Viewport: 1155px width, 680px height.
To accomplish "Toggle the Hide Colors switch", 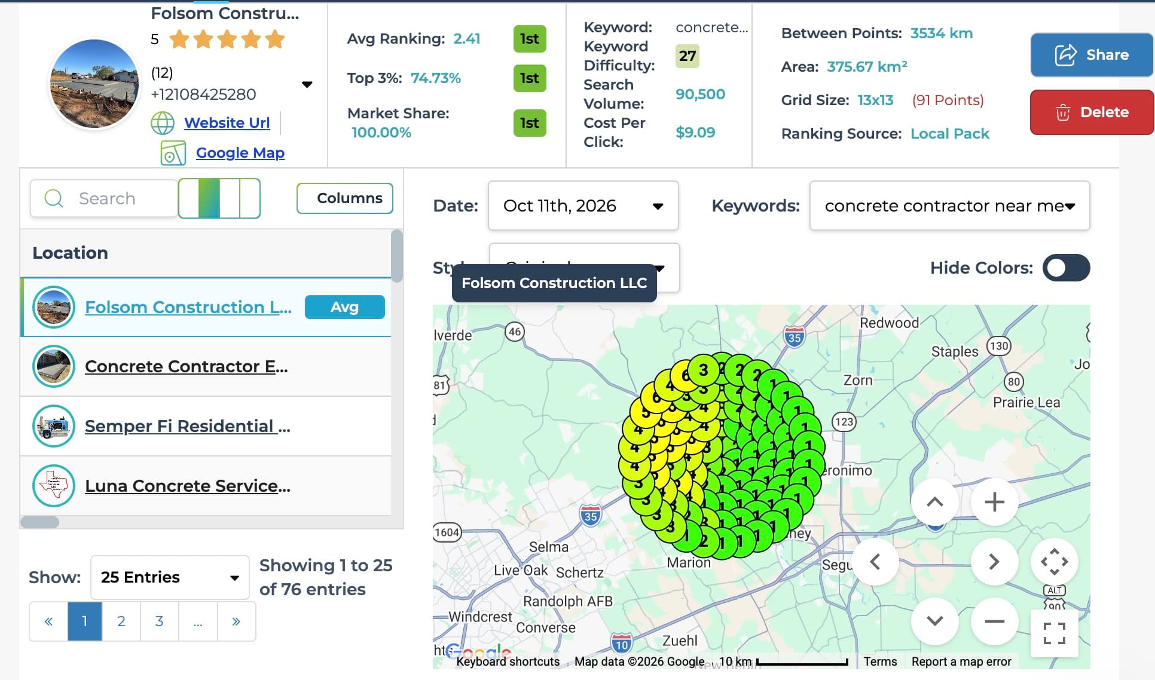I will click(1067, 268).
